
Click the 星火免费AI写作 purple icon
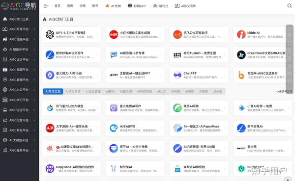(x=114, y=108)
